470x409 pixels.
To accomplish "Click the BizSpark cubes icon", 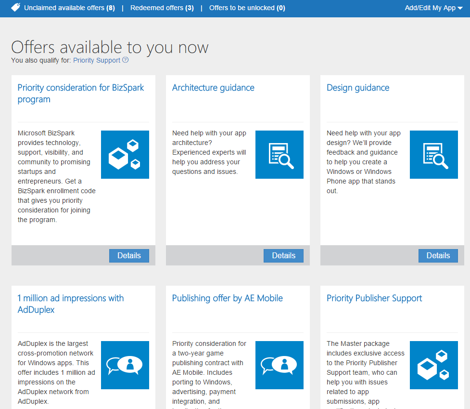I will [x=125, y=155].
